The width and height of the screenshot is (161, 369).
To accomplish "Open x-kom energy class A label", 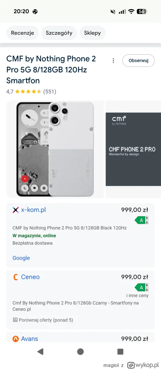I will [x=141, y=220].
